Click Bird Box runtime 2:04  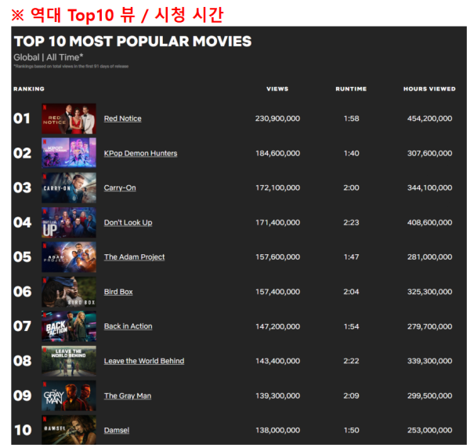(x=351, y=292)
